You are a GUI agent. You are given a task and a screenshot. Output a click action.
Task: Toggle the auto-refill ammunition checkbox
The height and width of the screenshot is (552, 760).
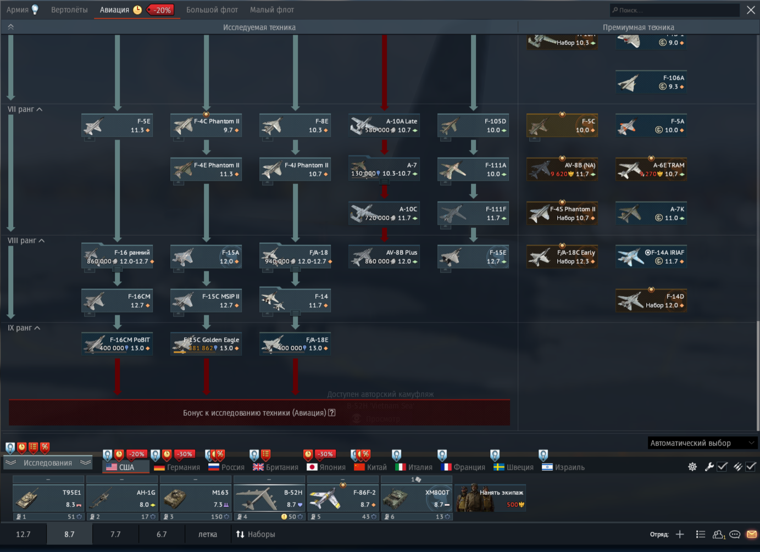tap(751, 466)
